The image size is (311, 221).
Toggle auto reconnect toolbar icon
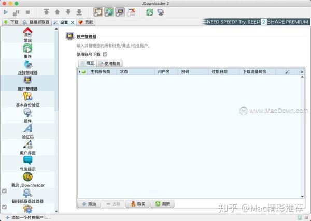[x=109, y=12]
